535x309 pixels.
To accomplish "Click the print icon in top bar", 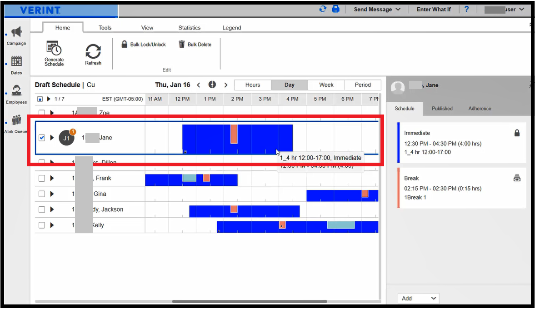I will (x=336, y=9).
